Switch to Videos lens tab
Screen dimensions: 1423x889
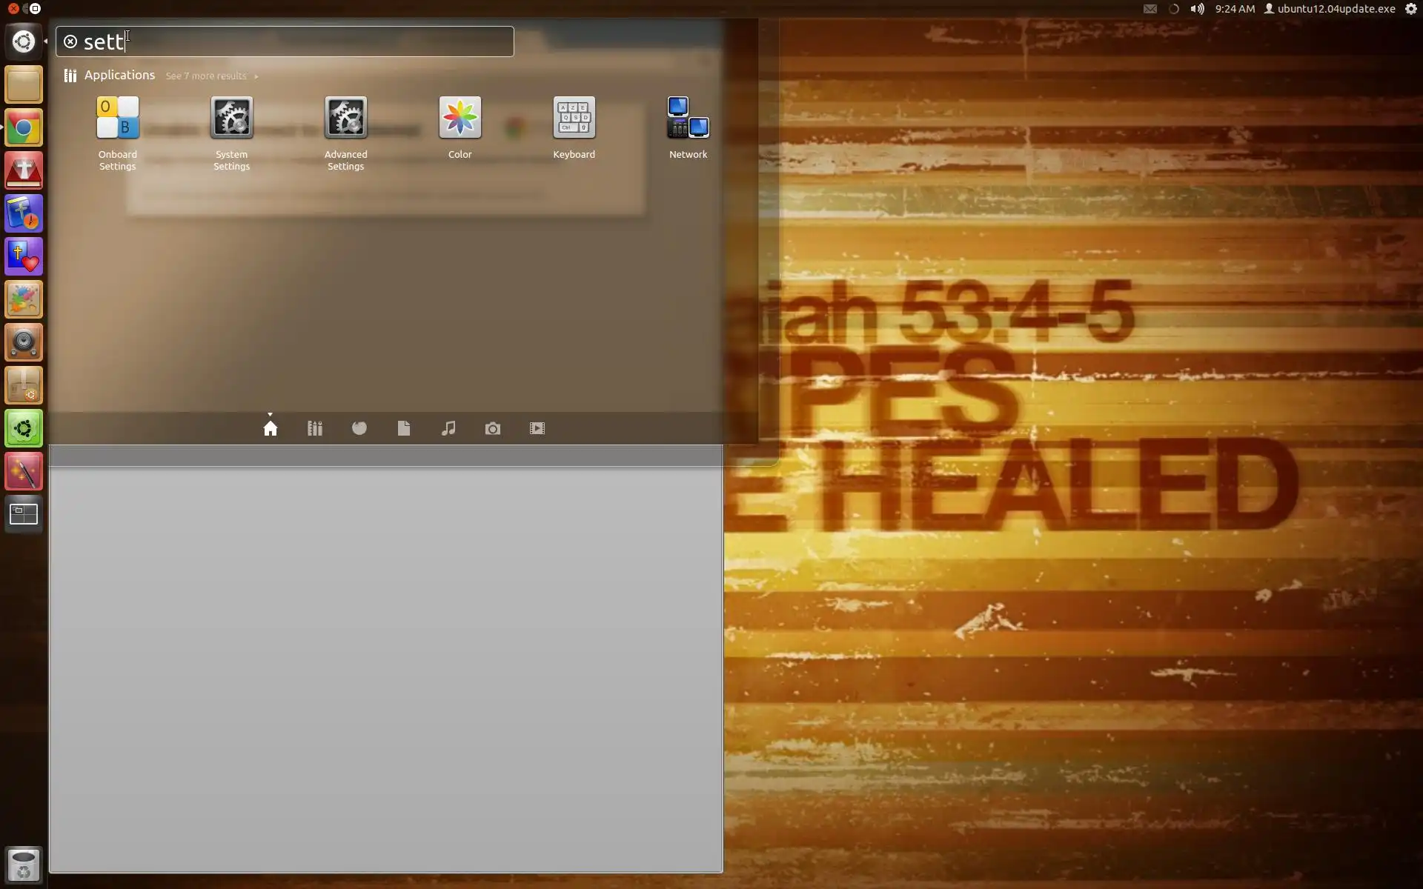point(537,428)
